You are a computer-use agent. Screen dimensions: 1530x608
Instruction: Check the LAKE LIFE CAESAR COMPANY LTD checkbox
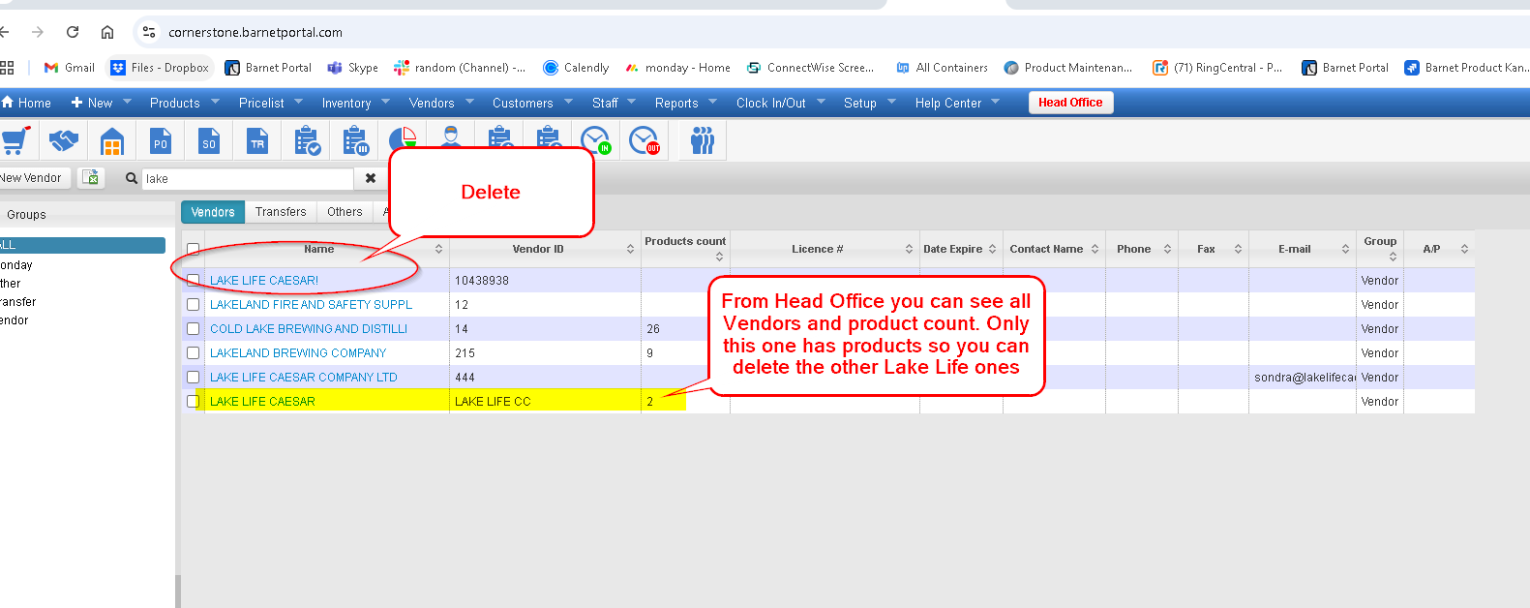[x=193, y=377]
